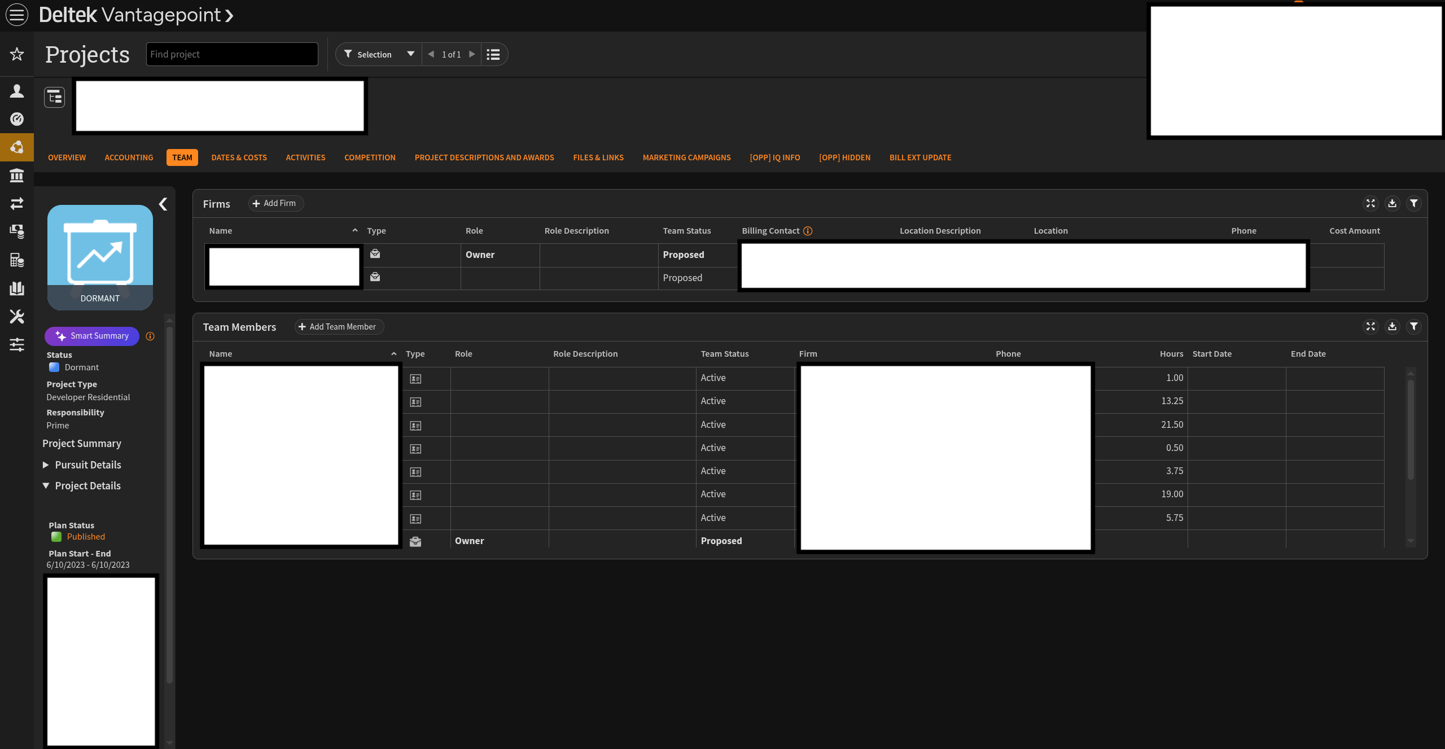Filter the Firms grid using funnel icon
1445x749 pixels.
click(1414, 203)
